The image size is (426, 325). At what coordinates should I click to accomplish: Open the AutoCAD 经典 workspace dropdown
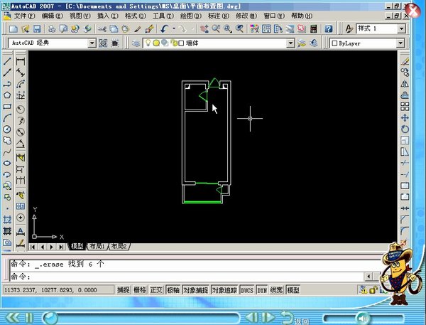92,43
